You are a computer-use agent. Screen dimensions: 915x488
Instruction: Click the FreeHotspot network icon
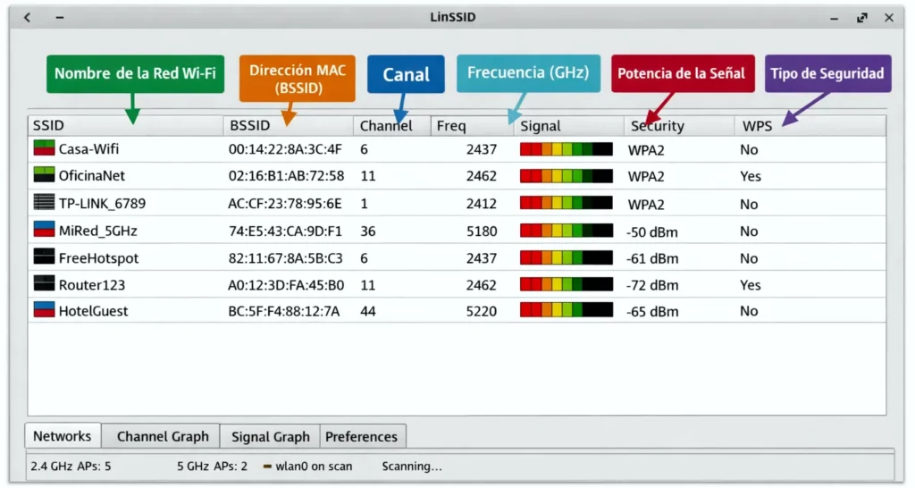(x=44, y=257)
